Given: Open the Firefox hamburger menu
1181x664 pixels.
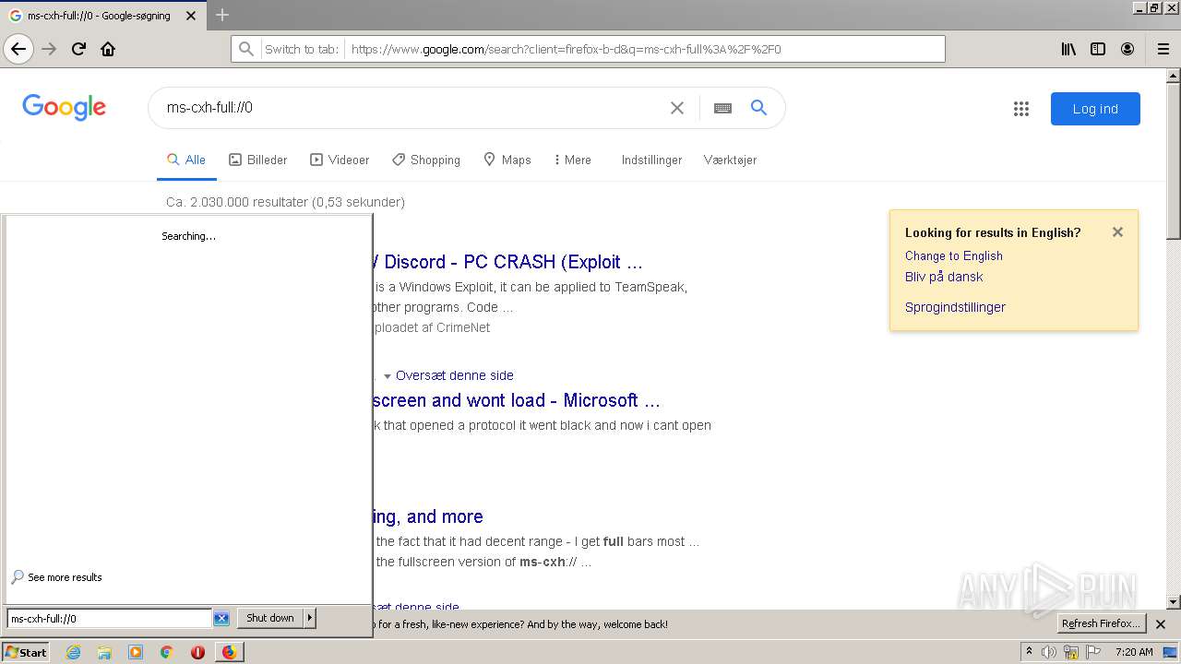Looking at the screenshot, I should point(1163,49).
